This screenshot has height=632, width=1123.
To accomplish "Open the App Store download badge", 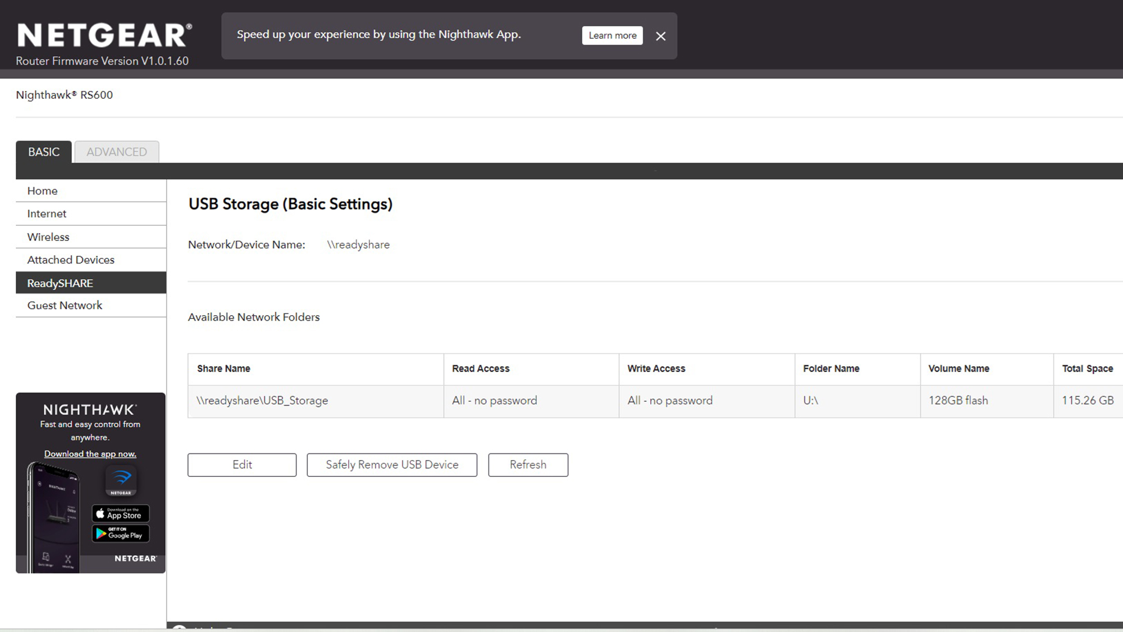I will click(121, 513).
